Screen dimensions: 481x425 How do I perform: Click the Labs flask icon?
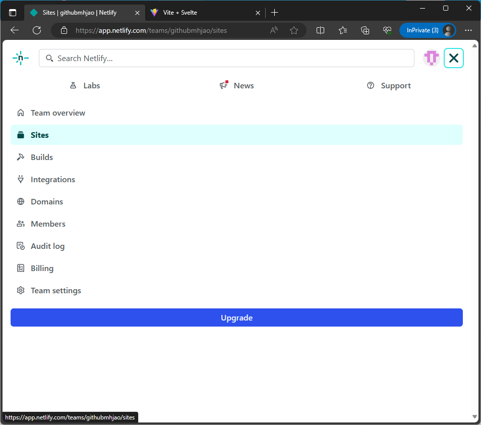pyautogui.click(x=73, y=85)
